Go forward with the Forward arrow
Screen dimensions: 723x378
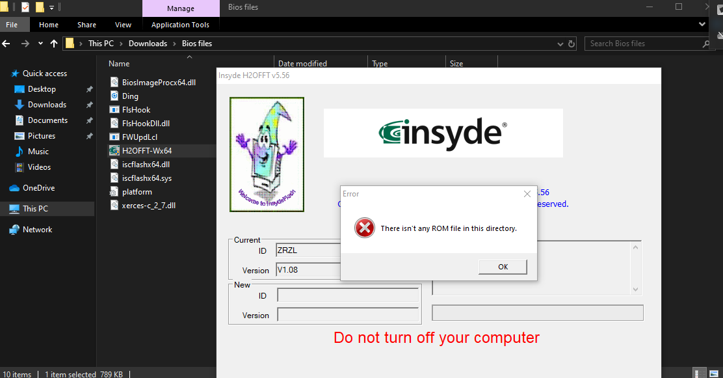point(25,44)
